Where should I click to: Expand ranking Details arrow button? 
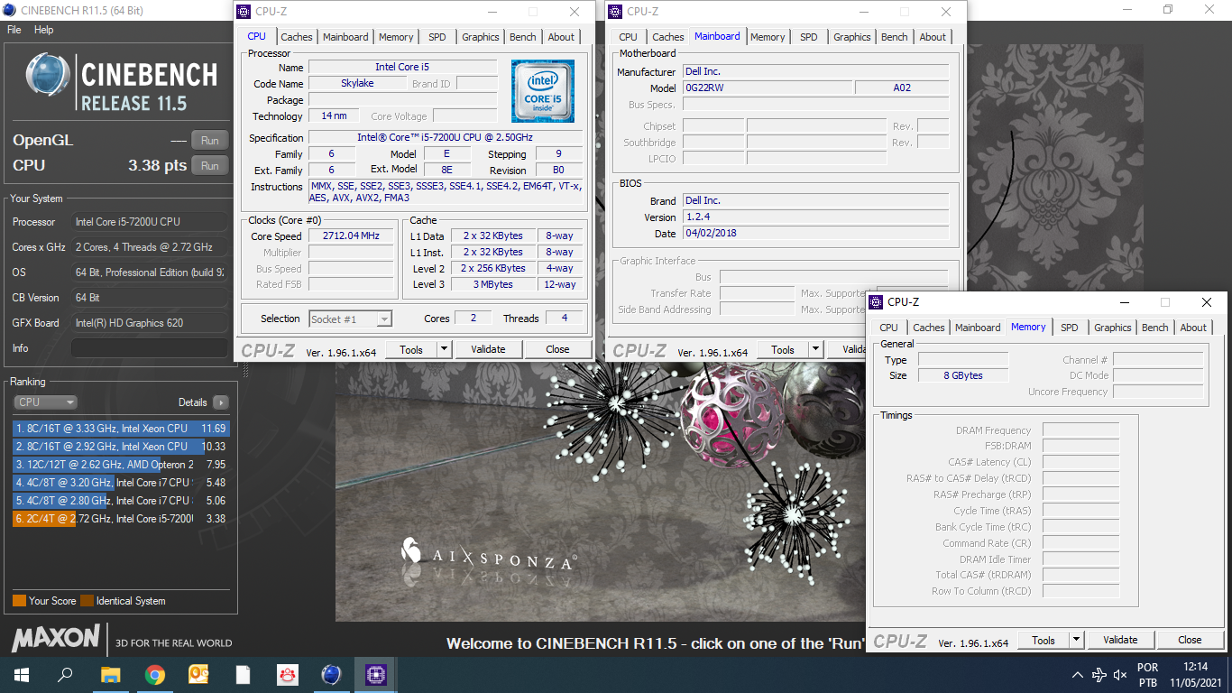[x=221, y=402]
